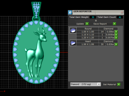Close the Gem Reporter panel

tap(122, 12)
